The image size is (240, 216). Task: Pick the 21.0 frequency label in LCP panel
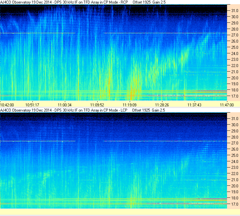pos(234,180)
